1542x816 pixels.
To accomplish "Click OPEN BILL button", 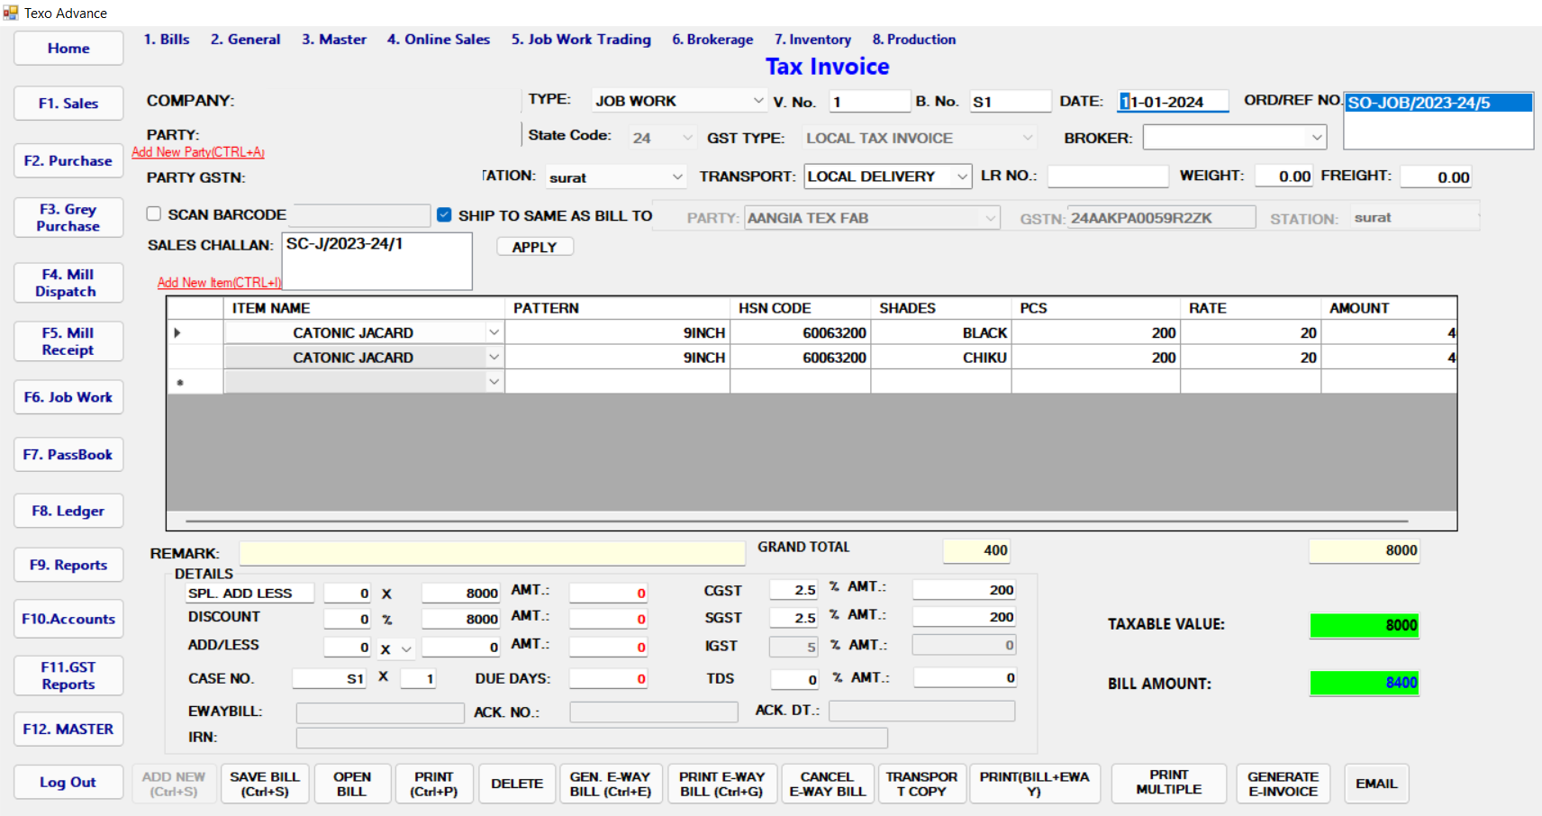I will point(351,784).
